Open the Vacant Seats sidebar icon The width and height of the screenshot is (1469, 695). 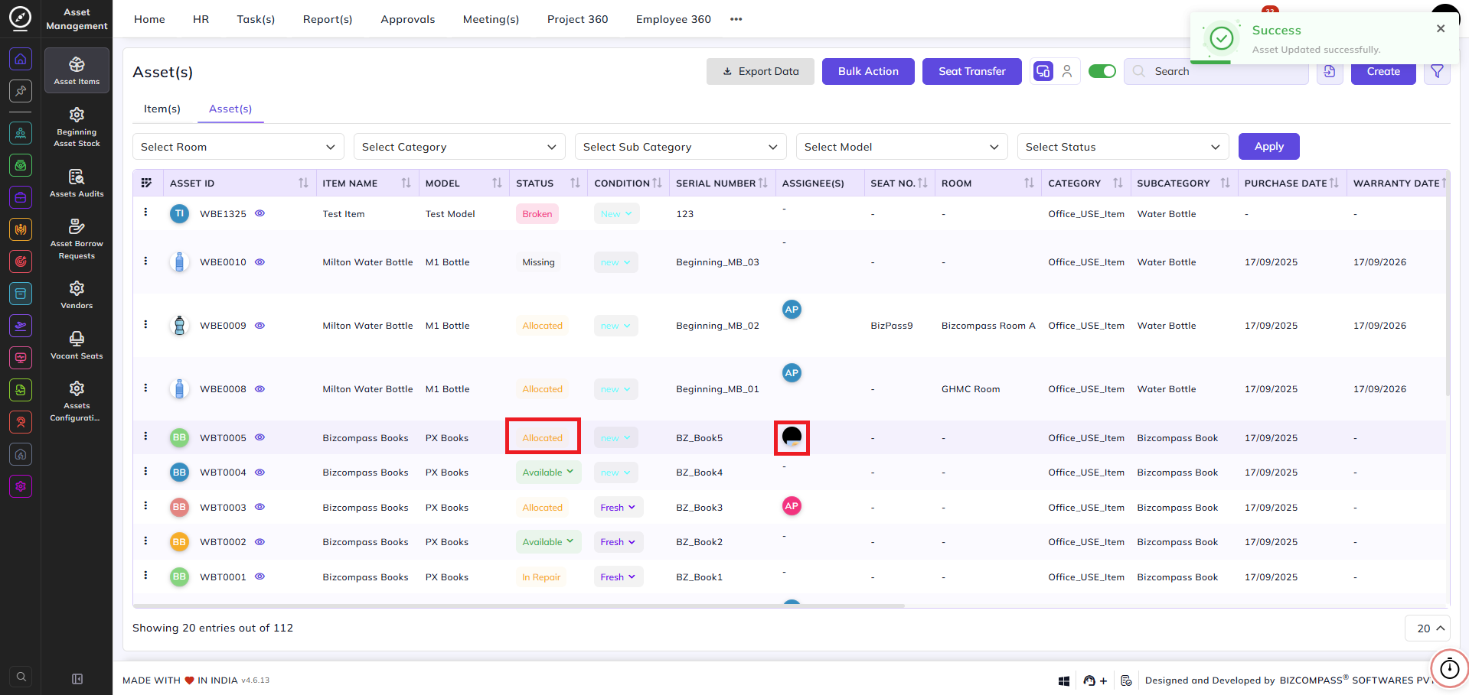click(77, 345)
